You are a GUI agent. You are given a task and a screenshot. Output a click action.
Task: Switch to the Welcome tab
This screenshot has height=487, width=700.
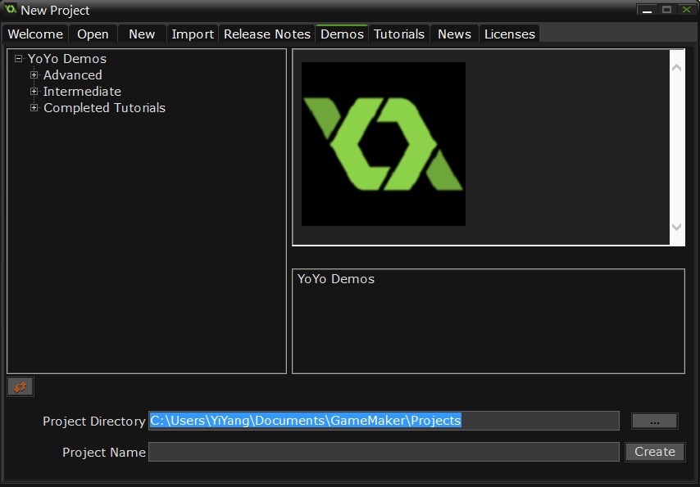[x=35, y=34]
